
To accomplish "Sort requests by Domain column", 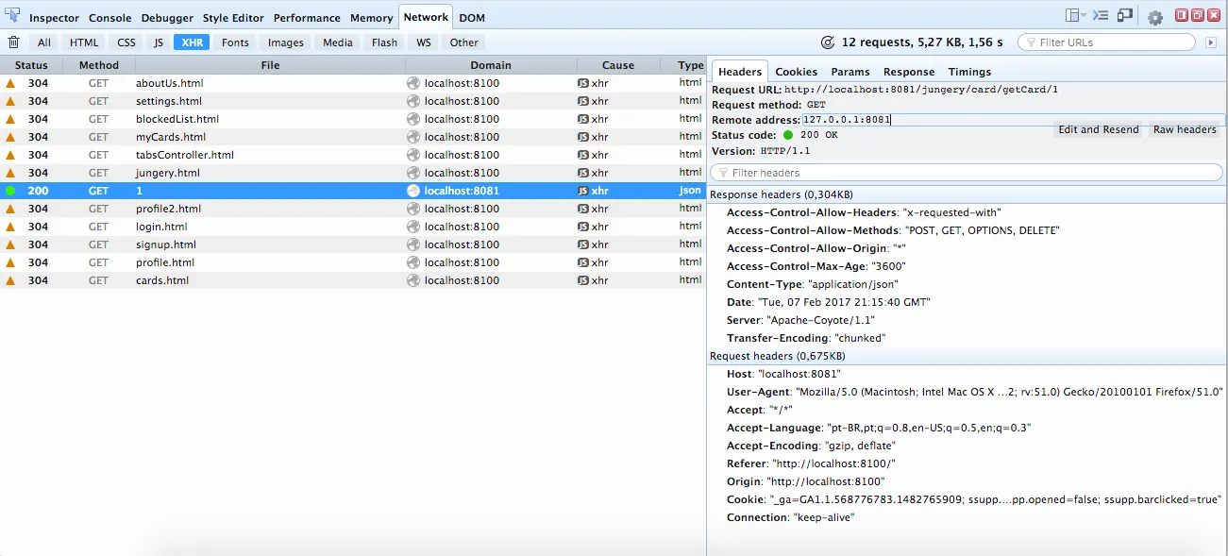I will pos(491,65).
